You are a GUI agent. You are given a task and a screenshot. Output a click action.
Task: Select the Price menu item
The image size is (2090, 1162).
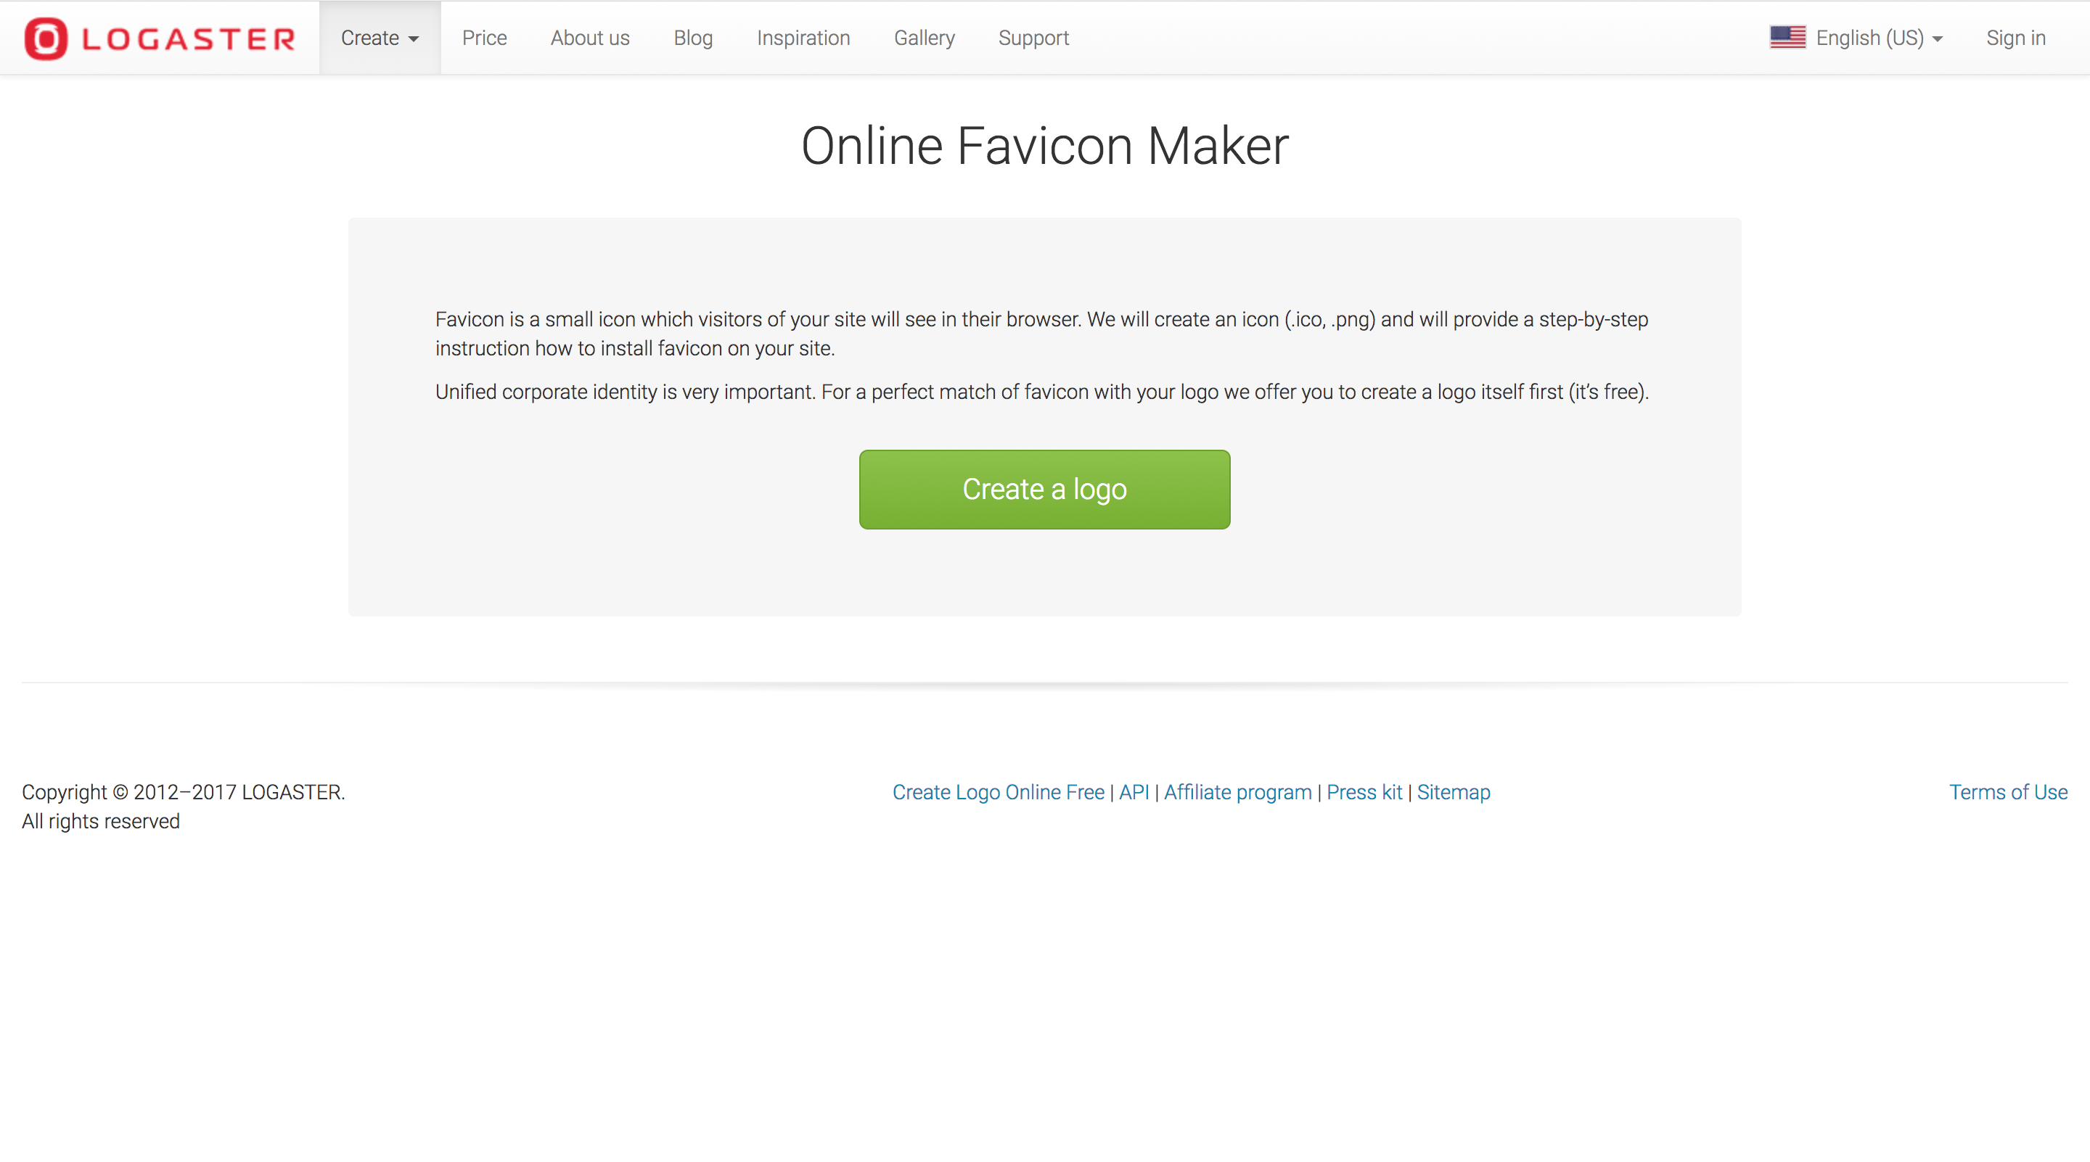click(484, 37)
